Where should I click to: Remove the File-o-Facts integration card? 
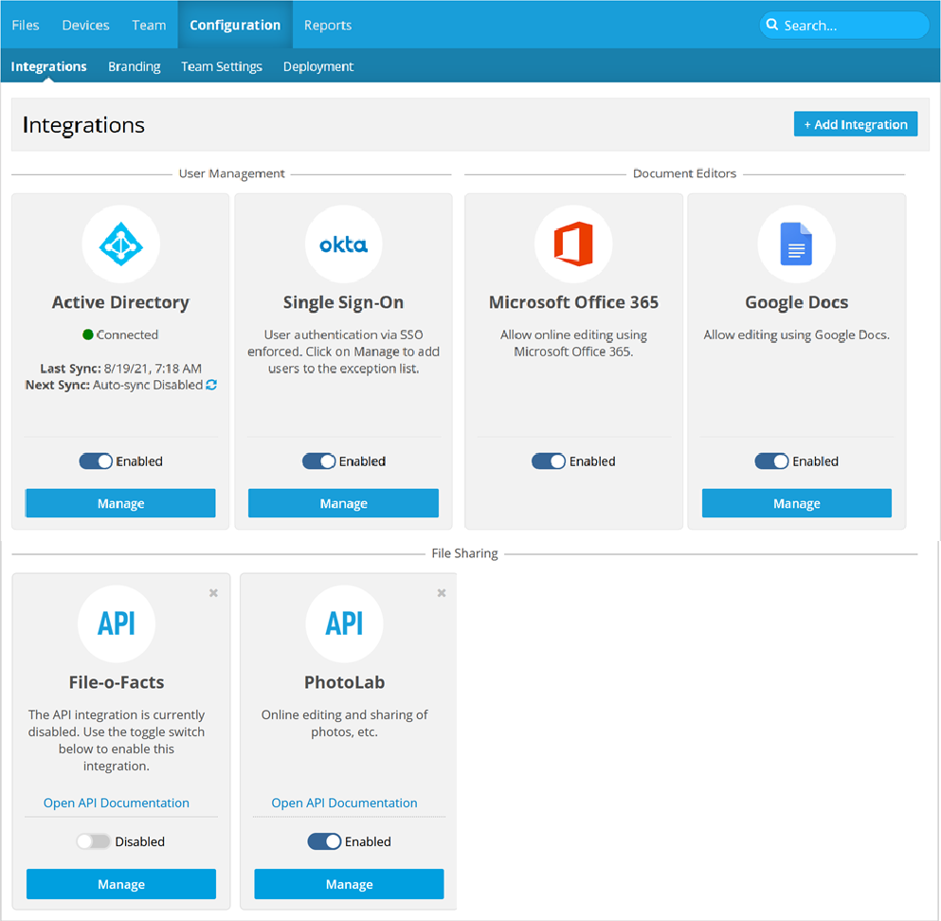tap(213, 593)
